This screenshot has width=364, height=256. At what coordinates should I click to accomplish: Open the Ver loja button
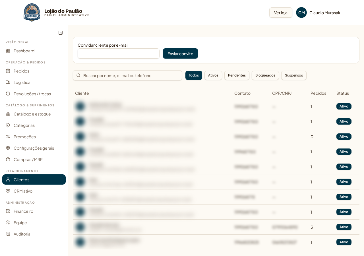point(281,13)
